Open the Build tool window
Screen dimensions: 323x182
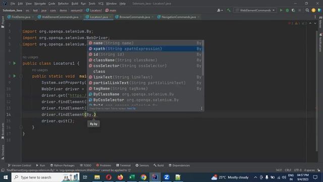click(x=158, y=165)
